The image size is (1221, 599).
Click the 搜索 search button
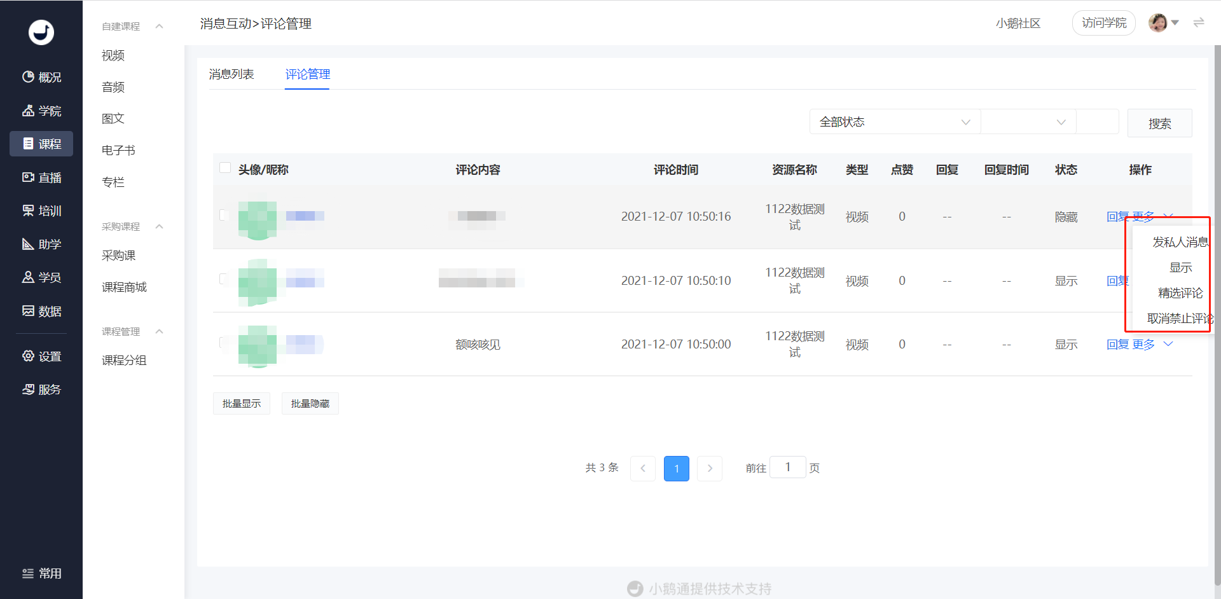[x=1159, y=123]
